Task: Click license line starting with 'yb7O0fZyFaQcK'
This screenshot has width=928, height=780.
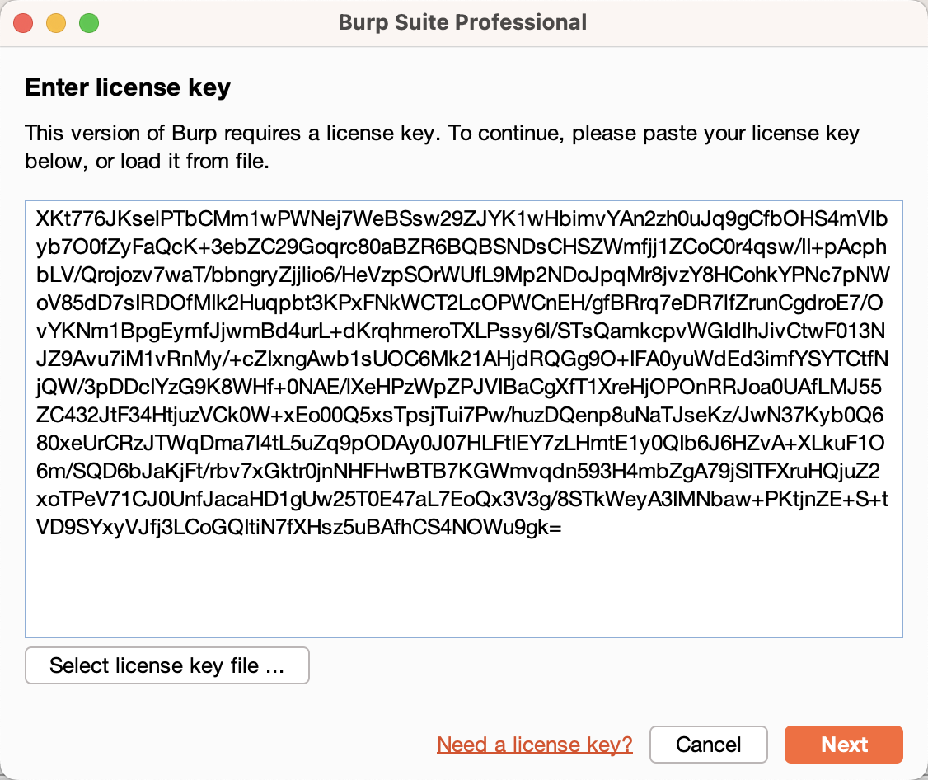Action: [461, 247]
